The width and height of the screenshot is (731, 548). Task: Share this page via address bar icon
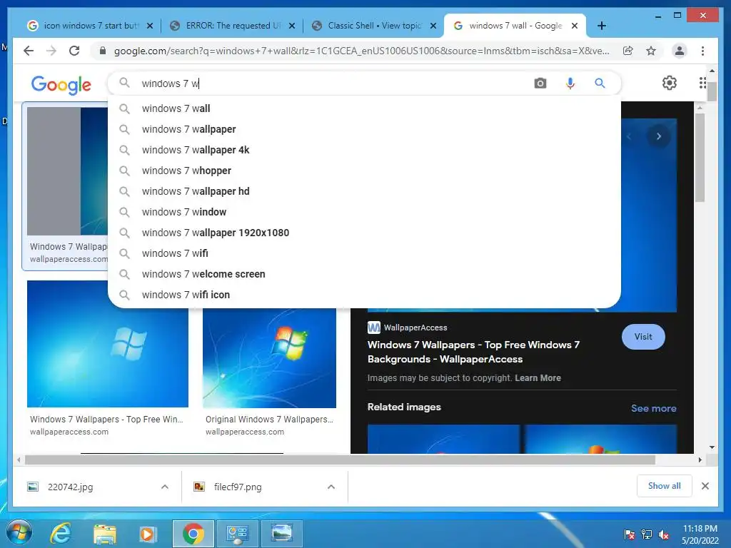tap(628, 51)
